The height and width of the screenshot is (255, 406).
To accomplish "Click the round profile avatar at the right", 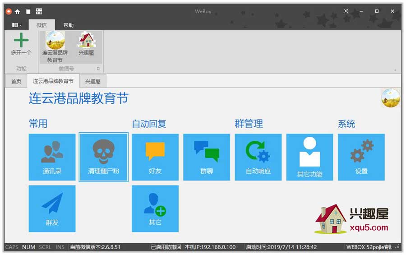I will click(x=391, y=98).
